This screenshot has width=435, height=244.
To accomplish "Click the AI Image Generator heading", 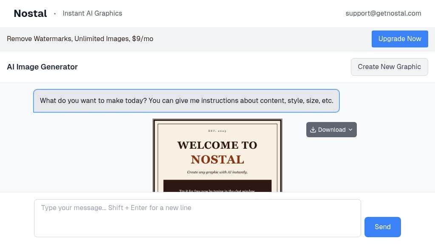I will pyautogui.click(x=42, y=67).
